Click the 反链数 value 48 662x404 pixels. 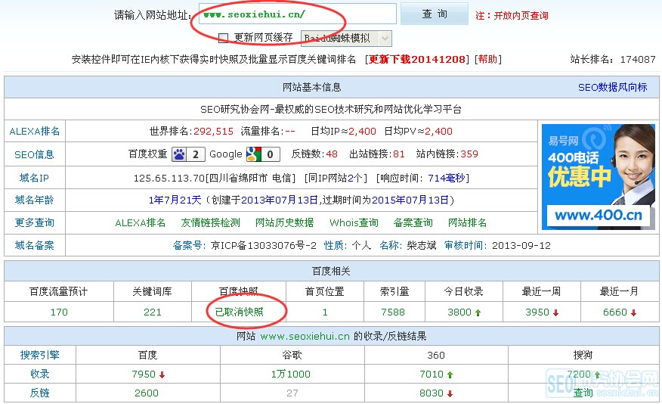pyautogui.click(x=332, y=154)
